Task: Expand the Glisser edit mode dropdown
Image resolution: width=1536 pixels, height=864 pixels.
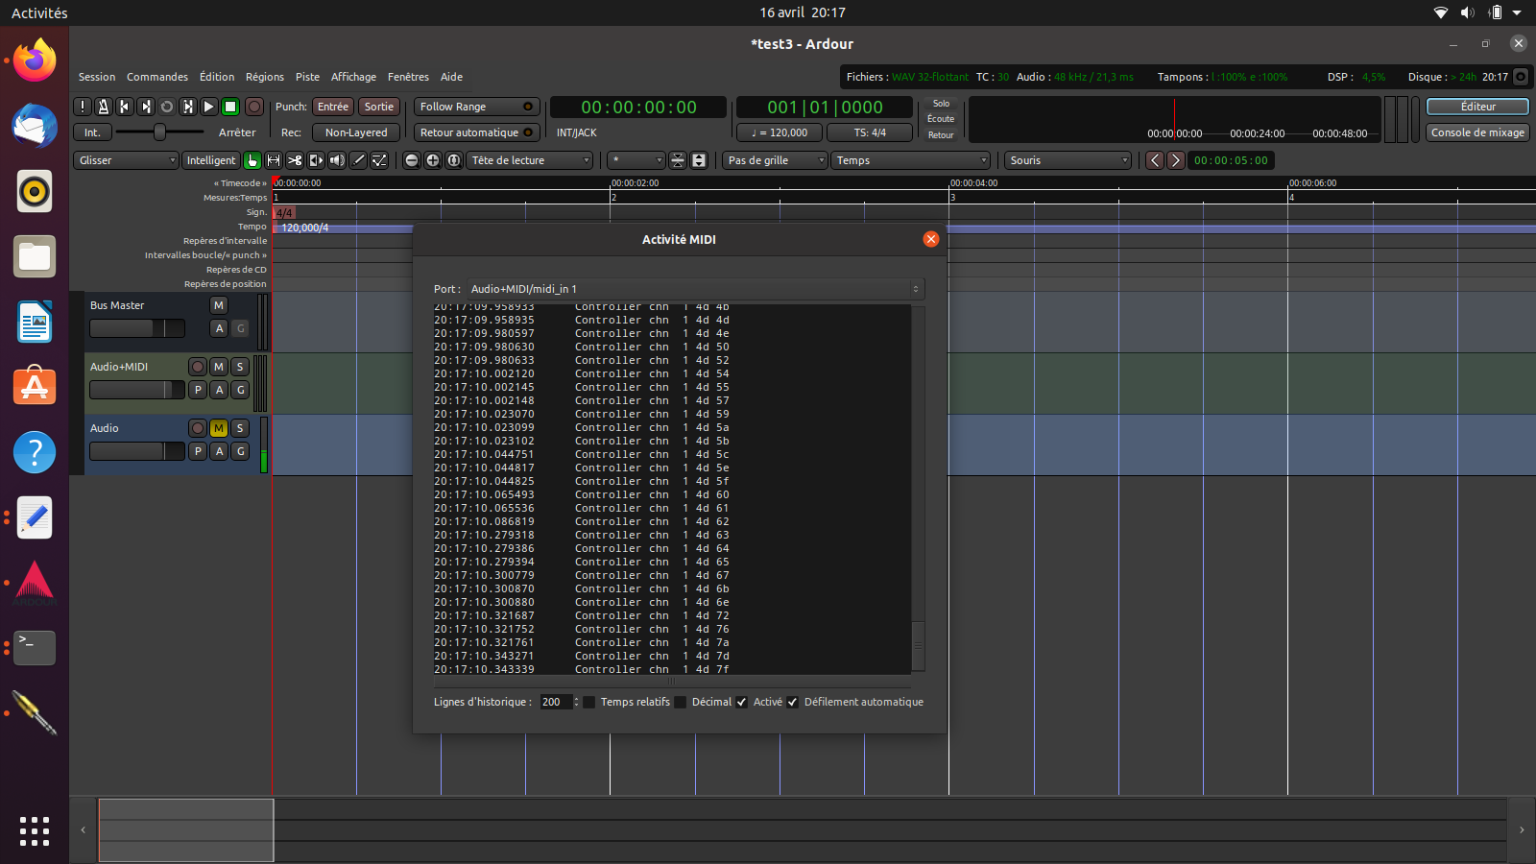Action: pyautogui.click(x=126, y=160)
